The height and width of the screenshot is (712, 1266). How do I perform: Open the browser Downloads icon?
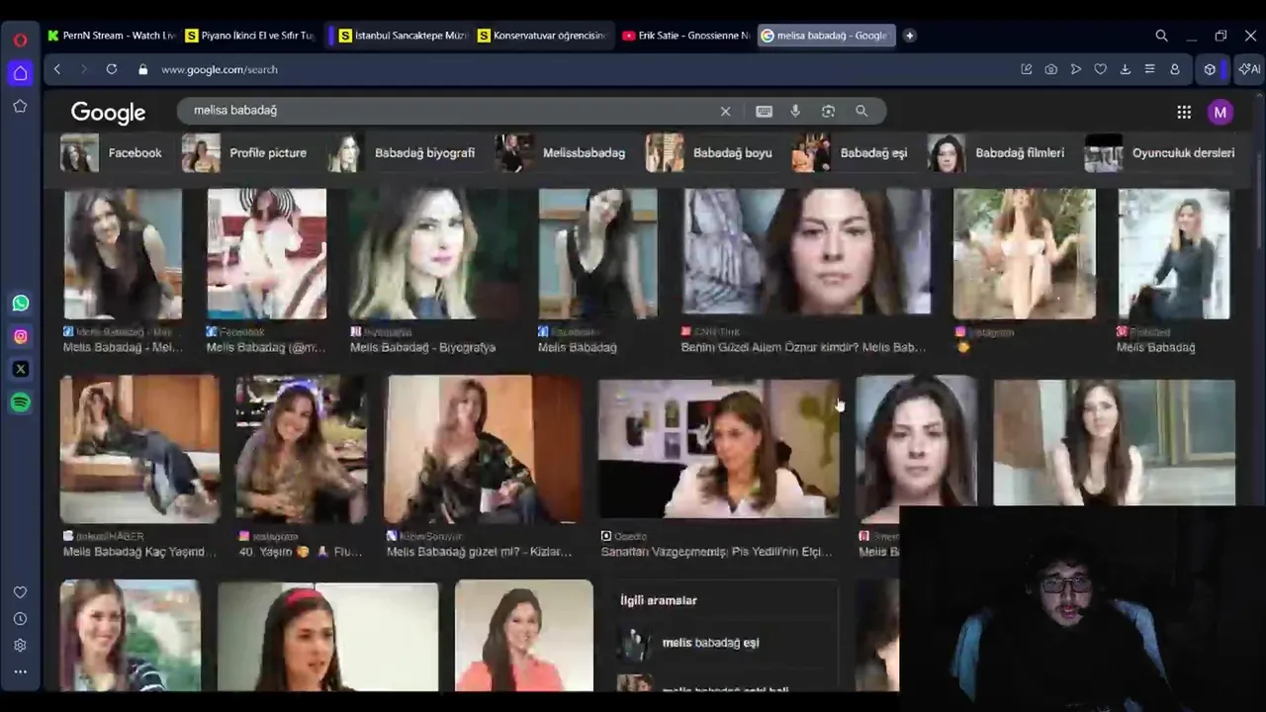coord(1125,69)
